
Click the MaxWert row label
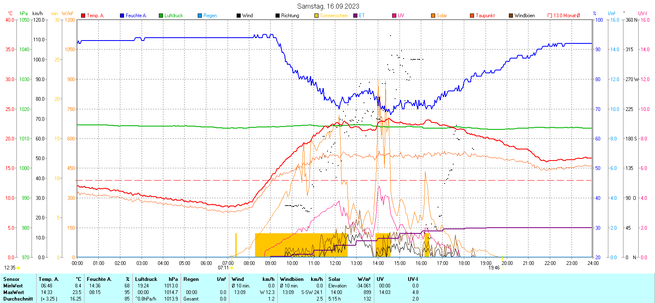coord(14,292)
